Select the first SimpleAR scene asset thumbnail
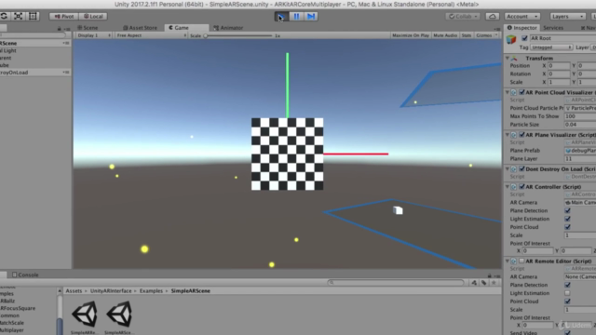 pyautogui.click(x=85, y=315)
